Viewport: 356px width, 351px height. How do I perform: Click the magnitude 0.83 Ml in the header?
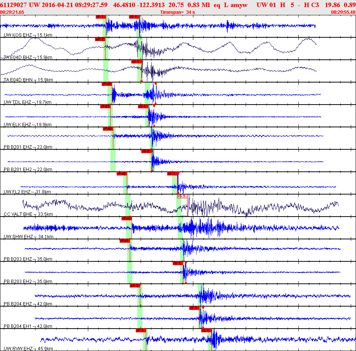point(199,5)
